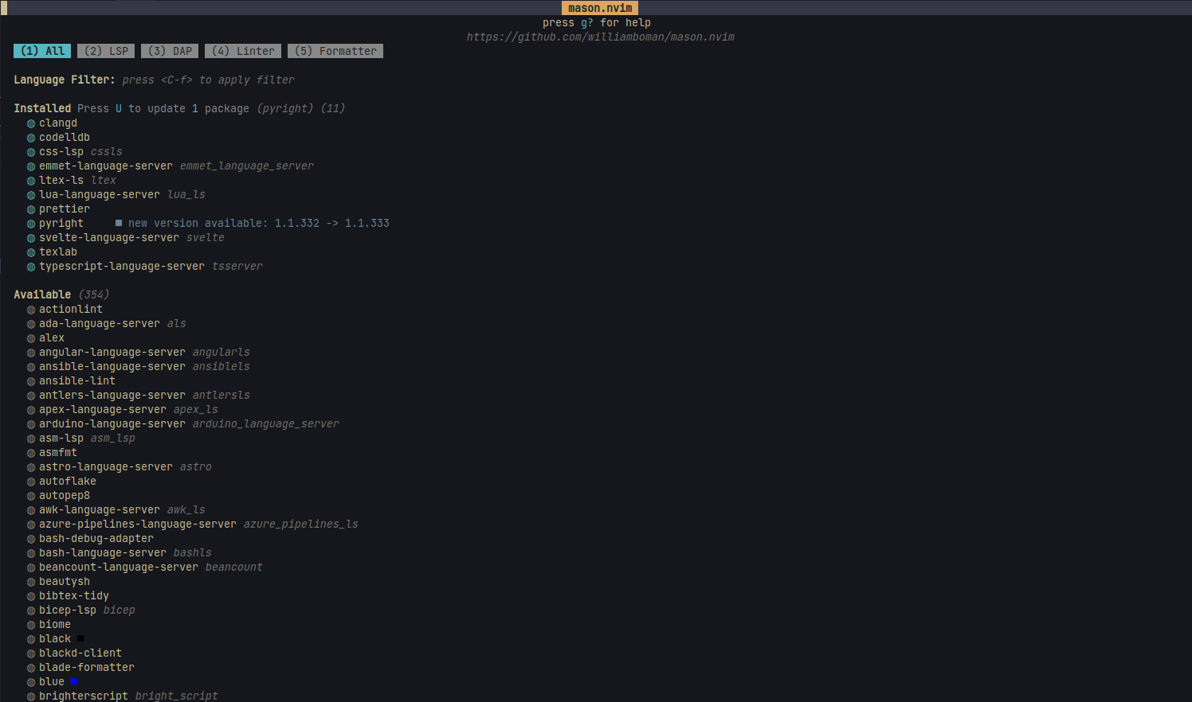
Task: Select the bash-debug-adapter package row
Action: pyautogui.click(x=90, y=538)
